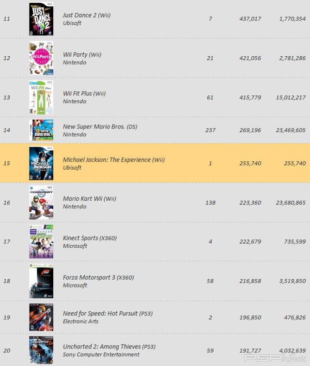Open the Forza Motorsport 3 cover art
Screen dimensions: 310x366
(x=41, y=281)
